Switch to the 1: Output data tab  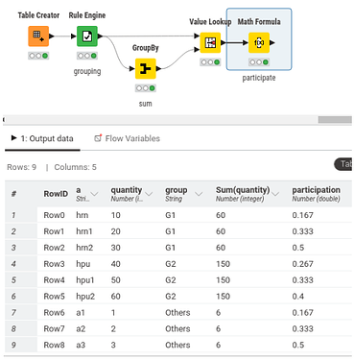tap(42, 138)
